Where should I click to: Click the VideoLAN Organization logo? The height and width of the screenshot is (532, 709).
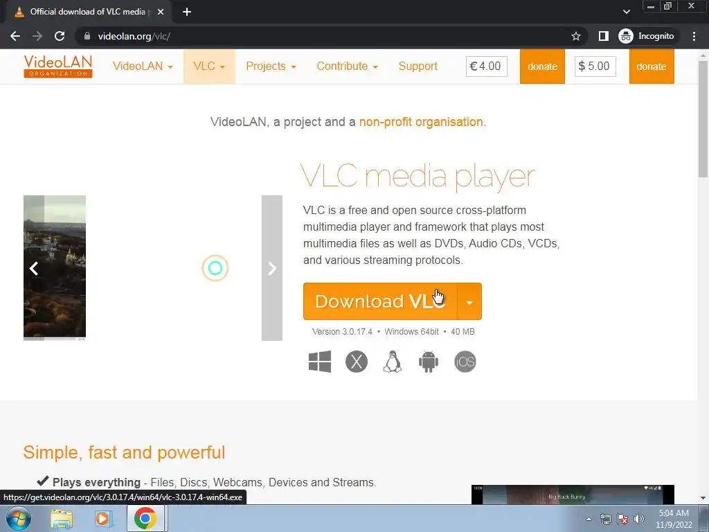coord(58,66)
